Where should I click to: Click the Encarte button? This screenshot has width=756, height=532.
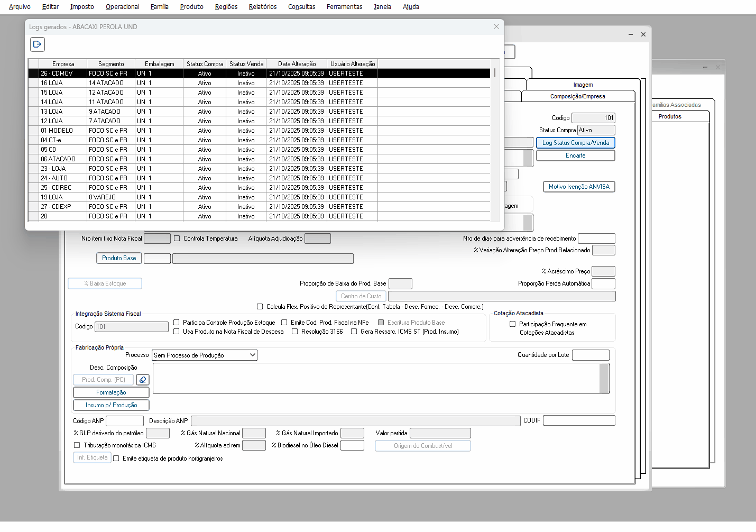click(576, 155)
